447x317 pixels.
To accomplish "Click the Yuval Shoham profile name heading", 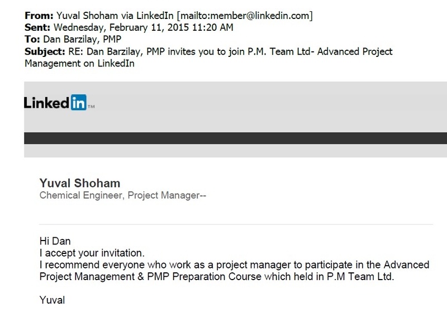I will pos(80,183).
